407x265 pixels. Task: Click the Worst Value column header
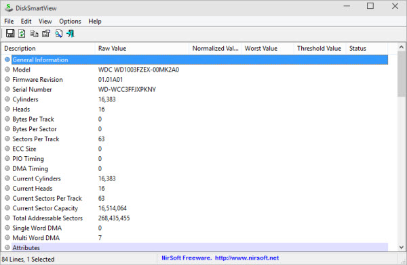(x=268, y=49)
